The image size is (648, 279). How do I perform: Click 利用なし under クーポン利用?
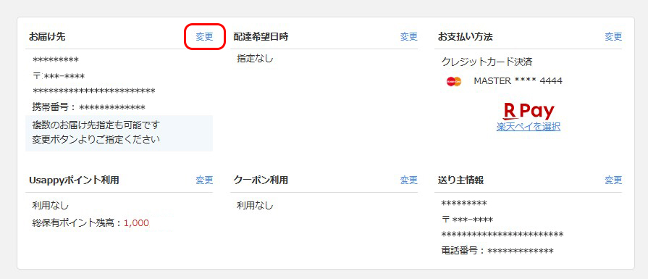click(x=255, y=205)
